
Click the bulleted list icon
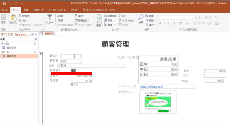(196, 17)
